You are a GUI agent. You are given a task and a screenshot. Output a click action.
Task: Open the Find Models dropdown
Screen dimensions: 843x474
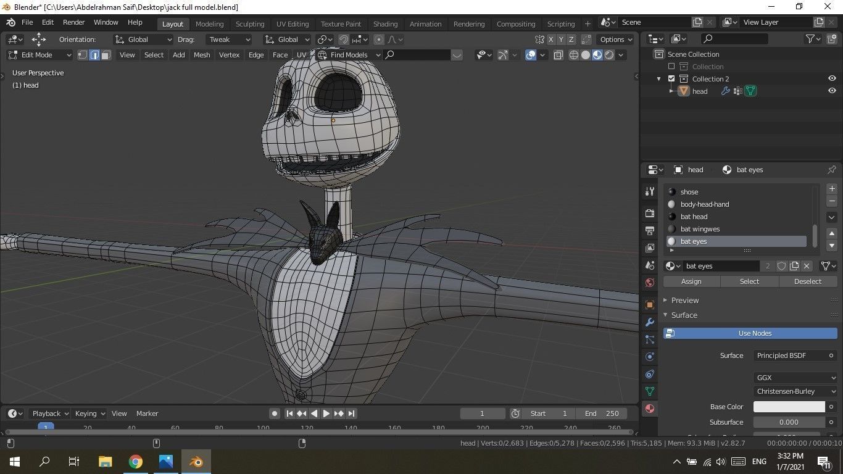[x=349, y=55]
